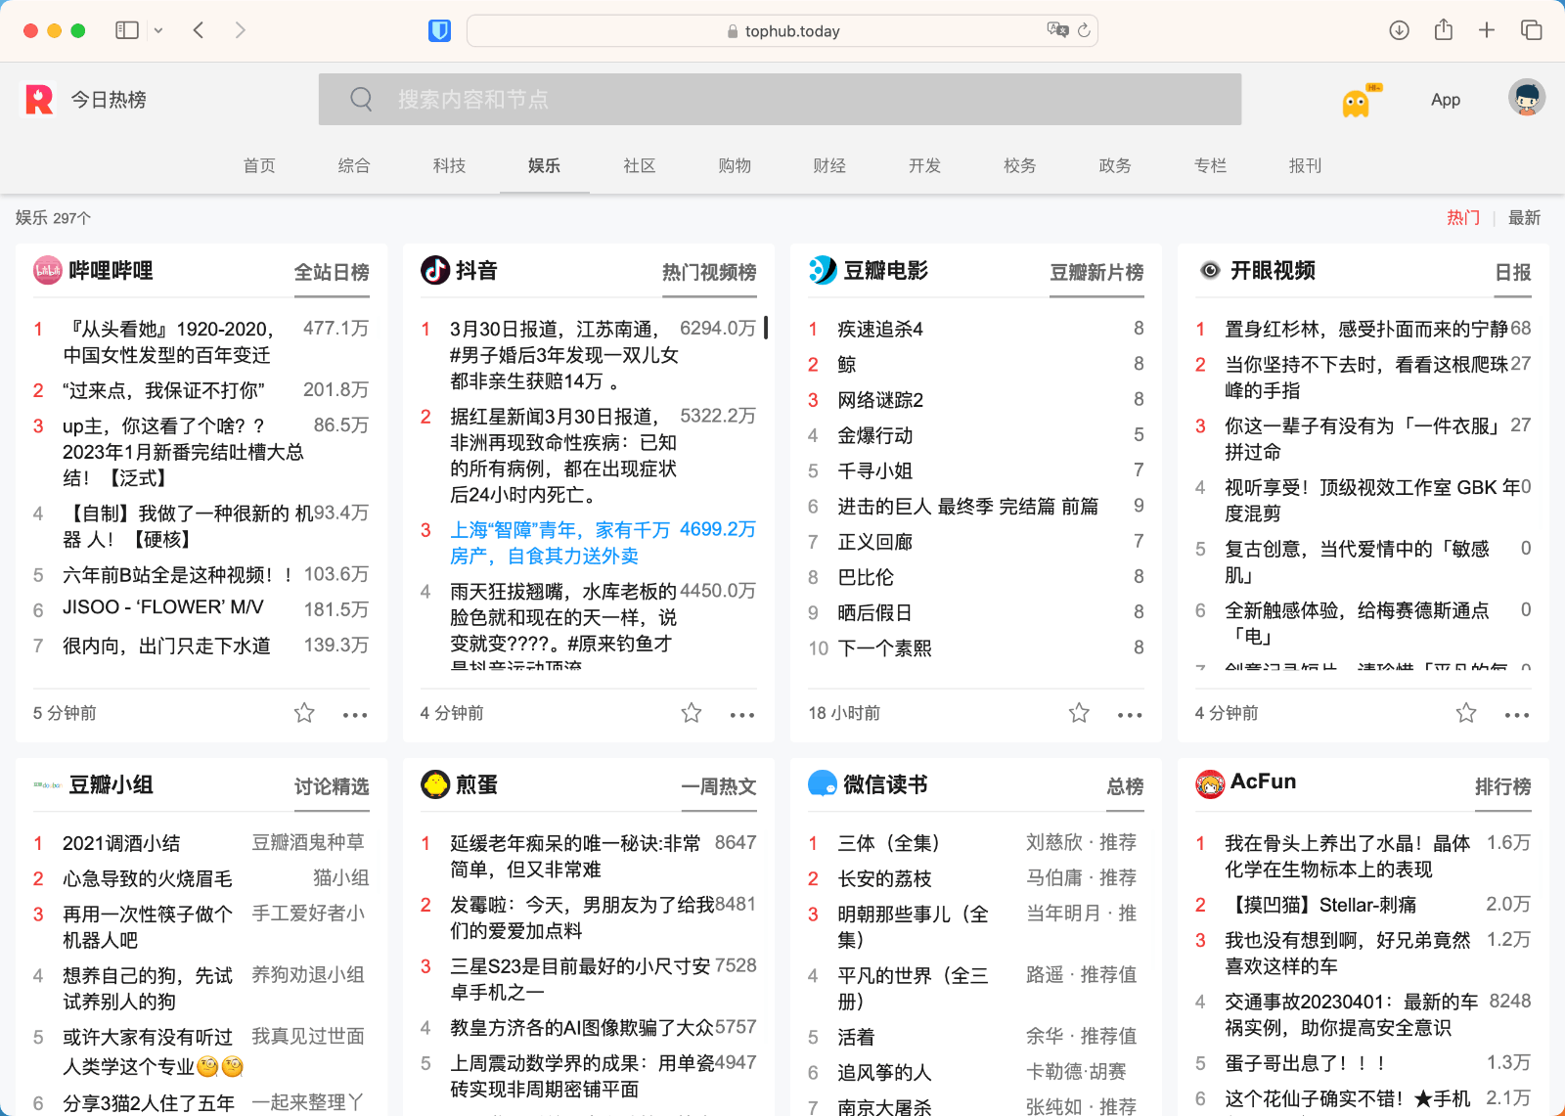Click the Safari downloads icon
The width and height of the screenshot is (1565, 1116).
tap(1399, 30)
